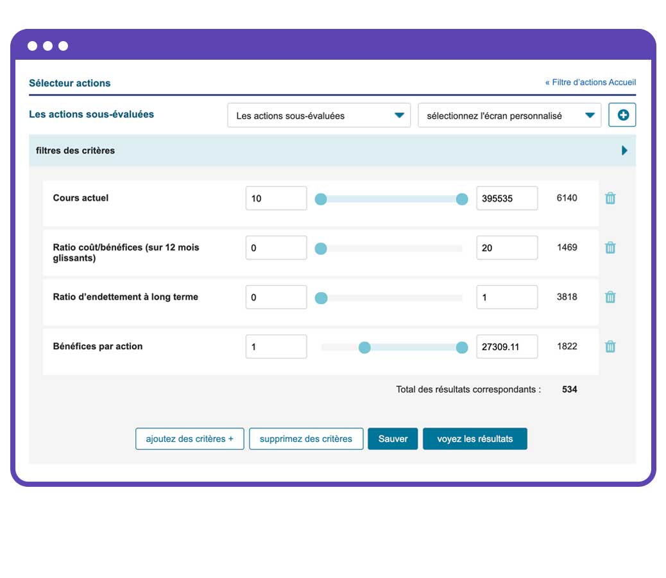
Task: Click the plus icon to add a new screen
Action: click(x=622, y=114)
